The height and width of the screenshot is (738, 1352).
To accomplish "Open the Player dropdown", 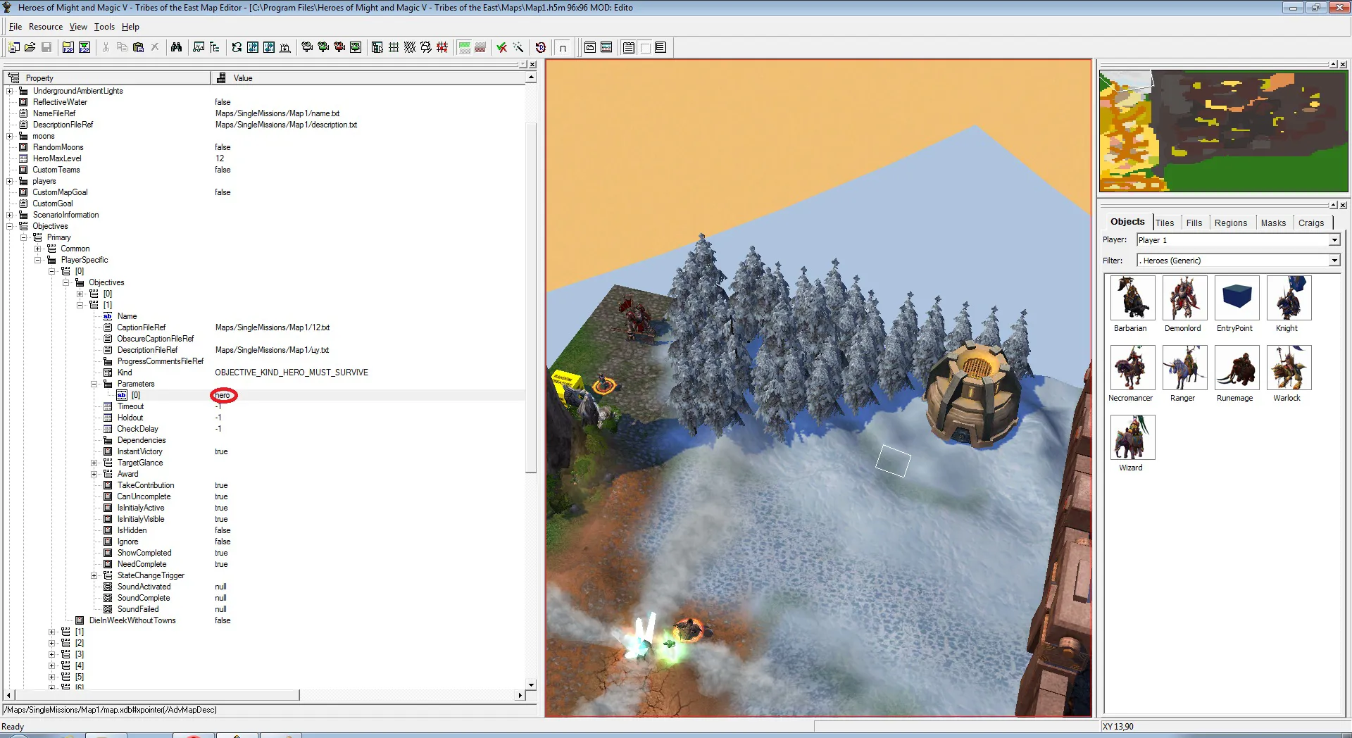I will coord(1334,240).
